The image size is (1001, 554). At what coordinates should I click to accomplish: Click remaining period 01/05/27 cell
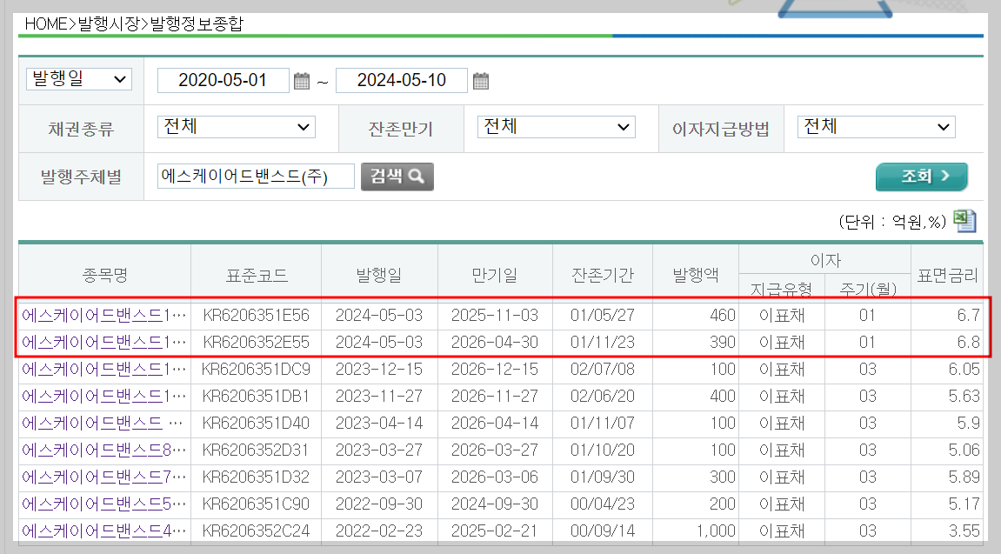click(x=603, y=316)
